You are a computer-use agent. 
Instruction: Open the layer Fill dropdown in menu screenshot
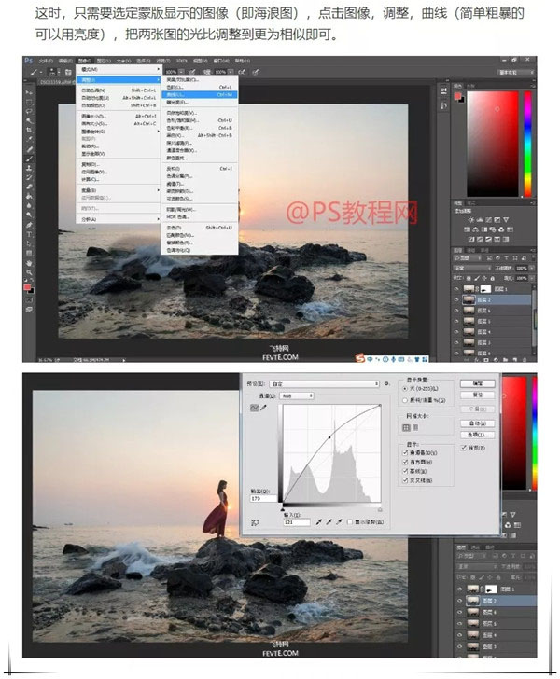point(532,278)
